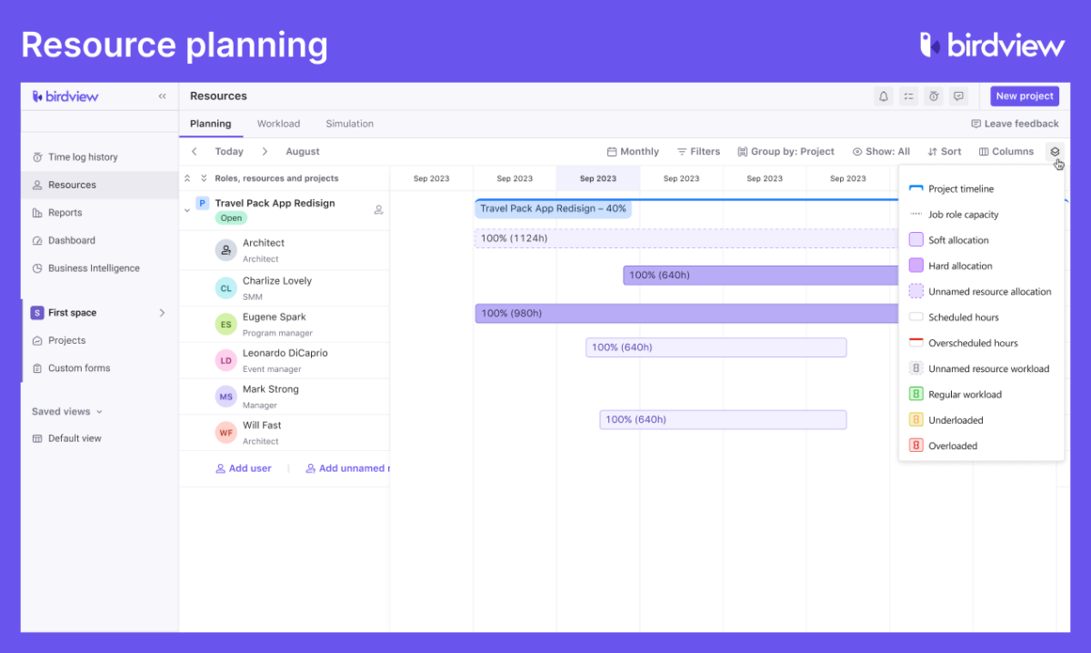Click Hard allocation legend swatch
1091x653 pixels.
(916, 266)
